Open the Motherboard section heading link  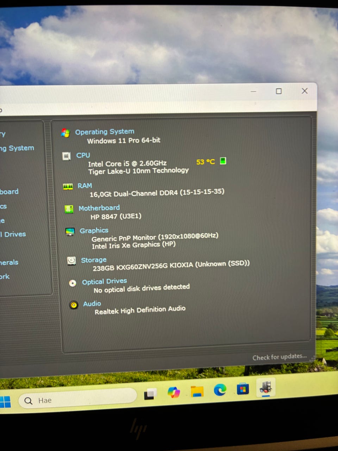[x=99, y=208]
